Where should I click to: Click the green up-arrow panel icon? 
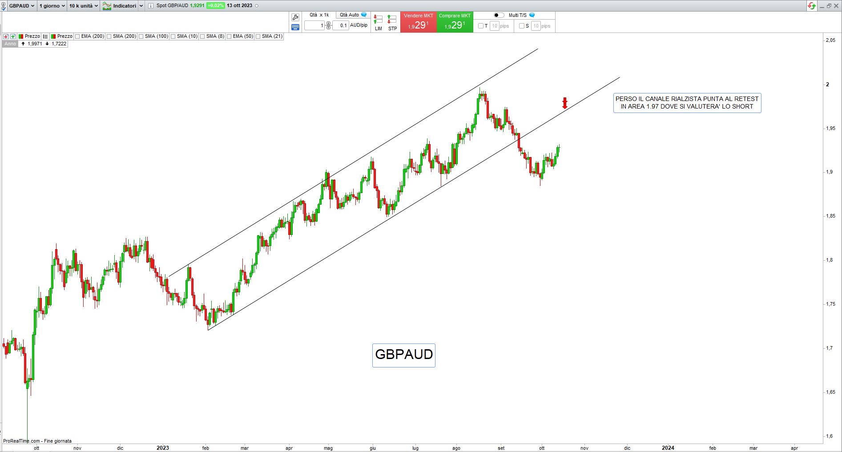tap(13, 36)
